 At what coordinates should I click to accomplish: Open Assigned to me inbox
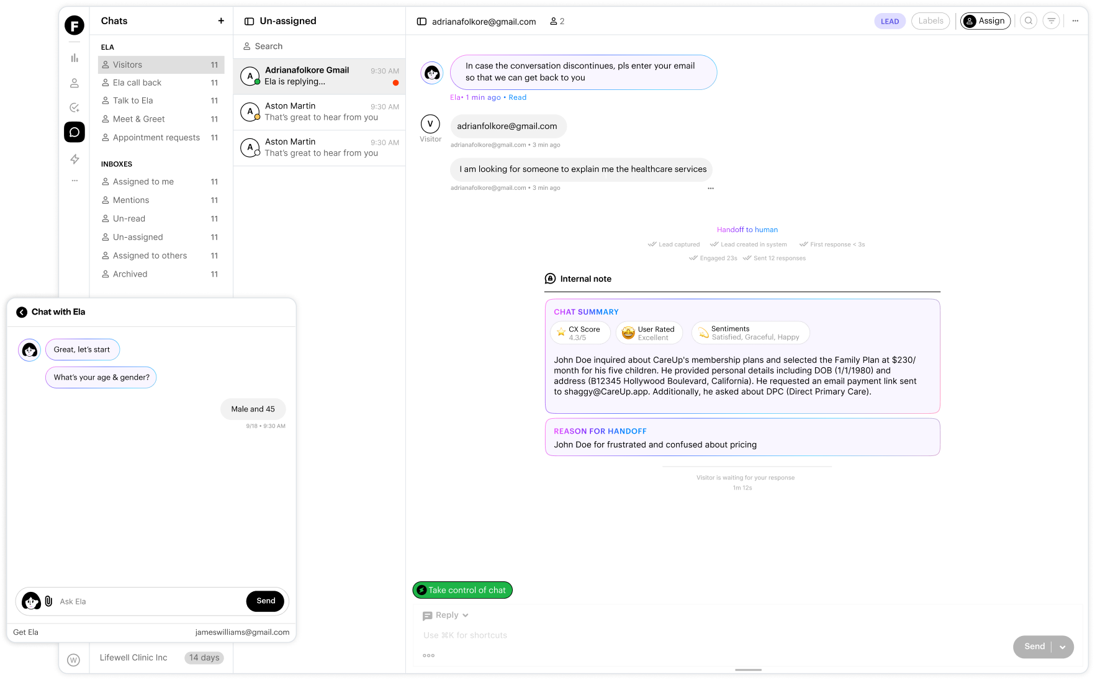161,182
